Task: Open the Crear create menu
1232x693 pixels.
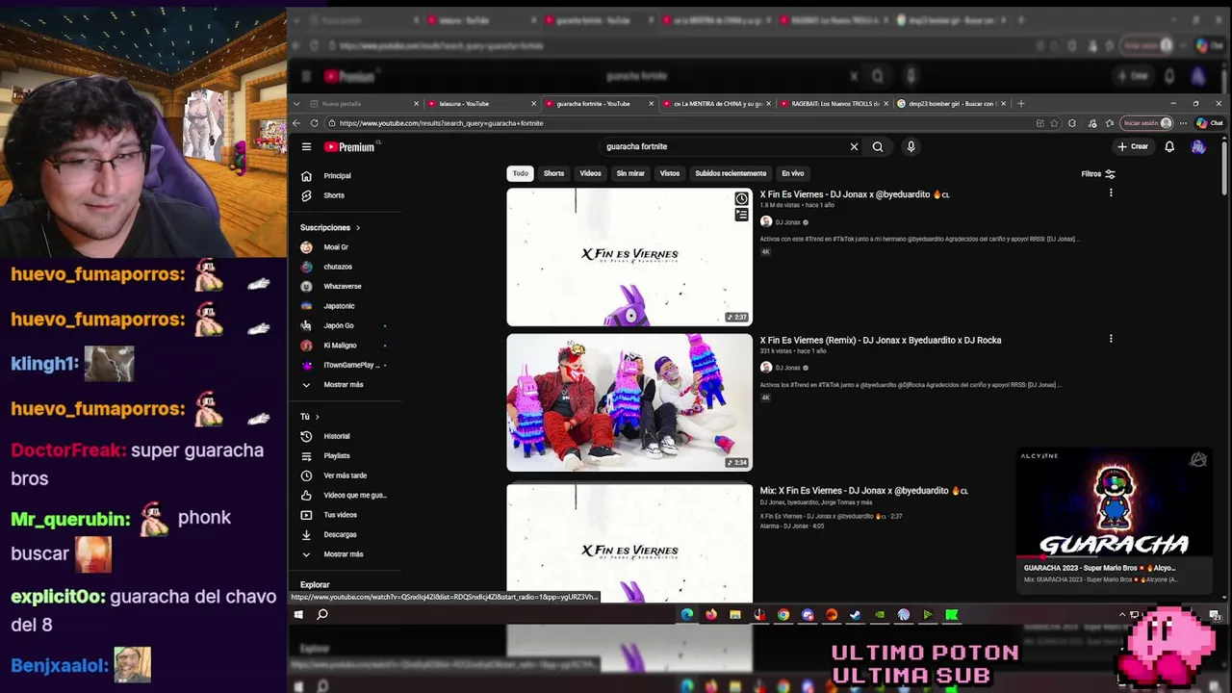Action: (1133, 147)
